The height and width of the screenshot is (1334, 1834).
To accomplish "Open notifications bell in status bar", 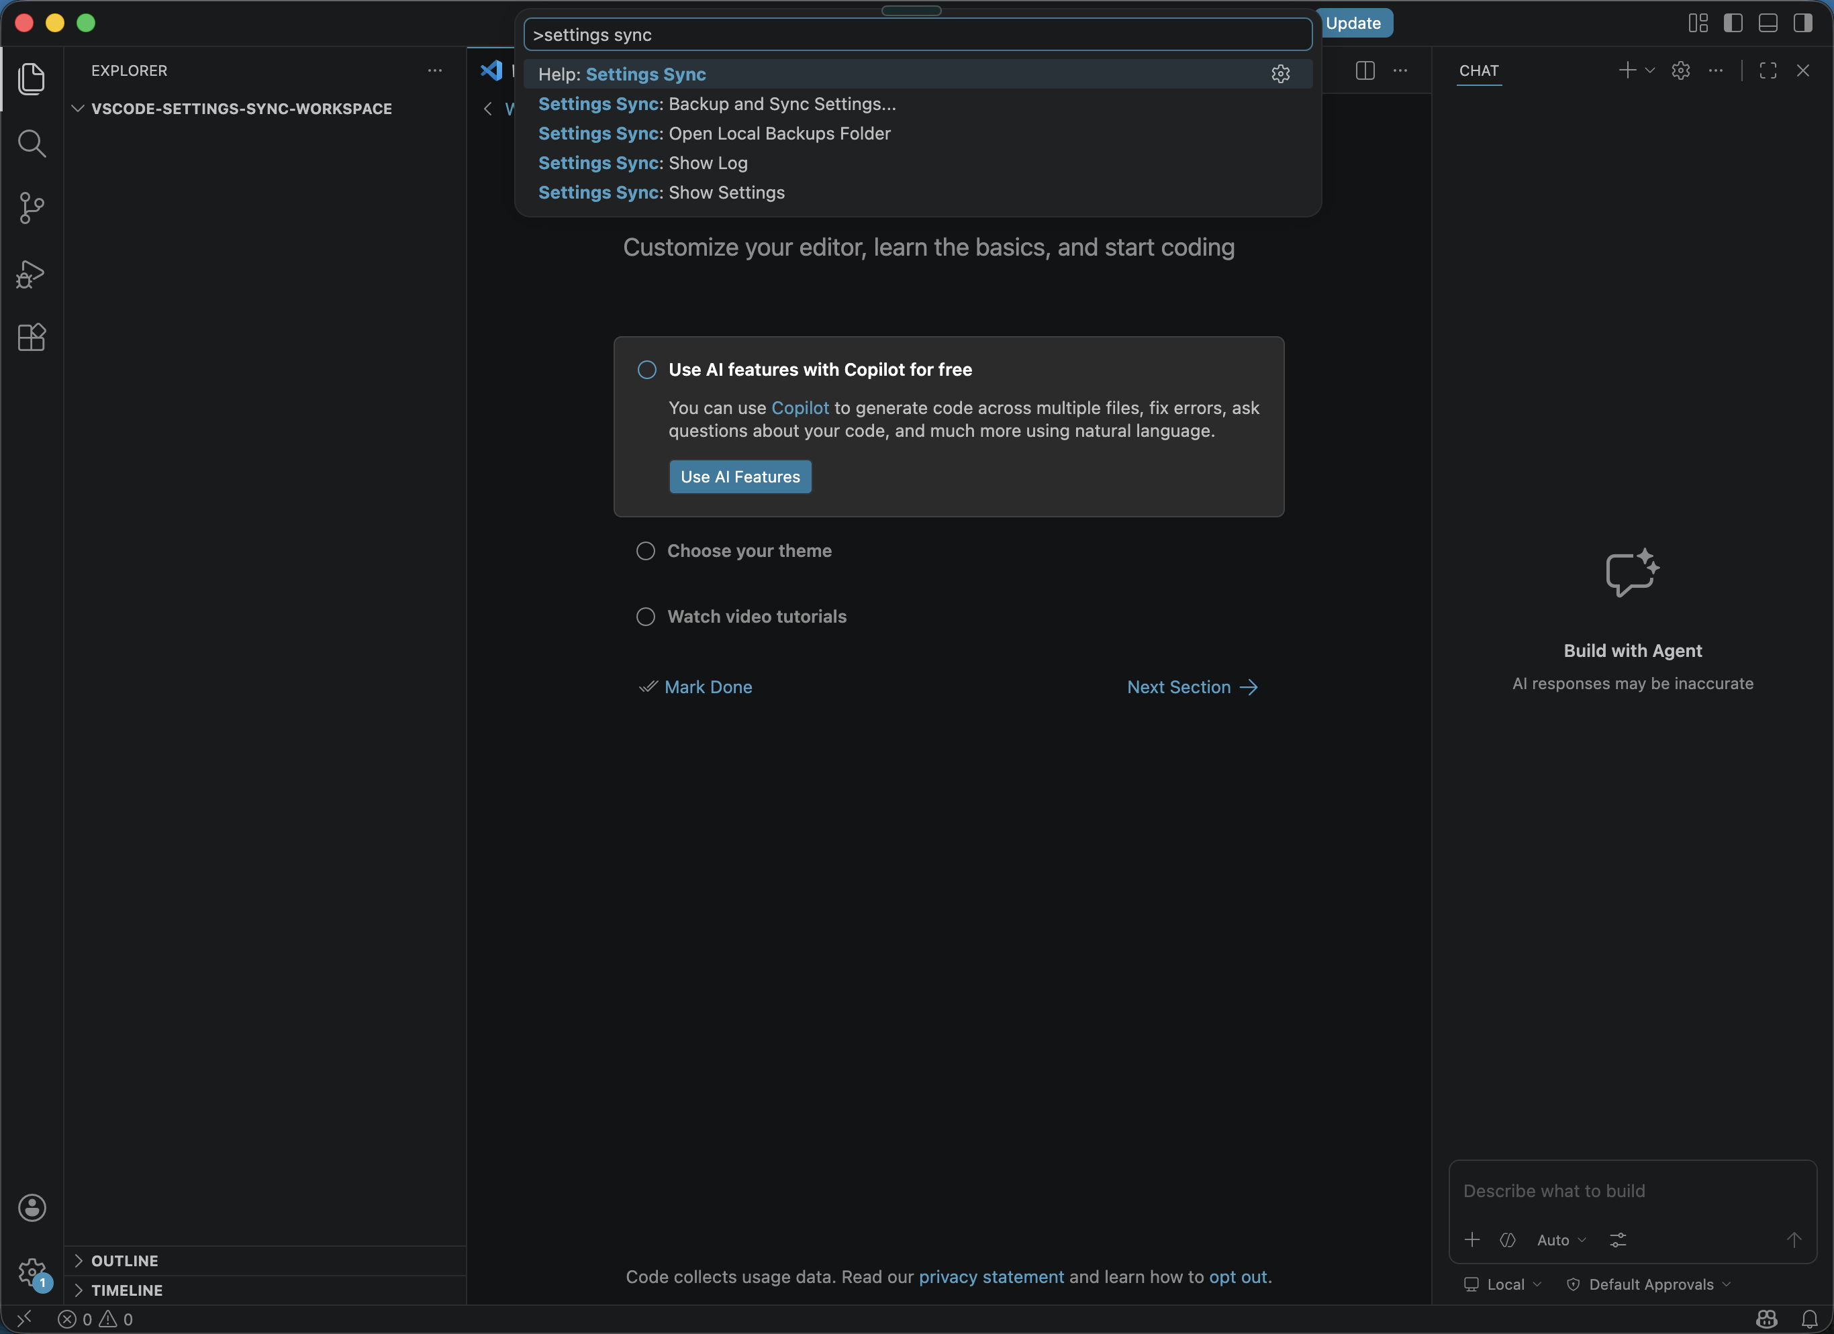I will [x=1810, y=1319].
